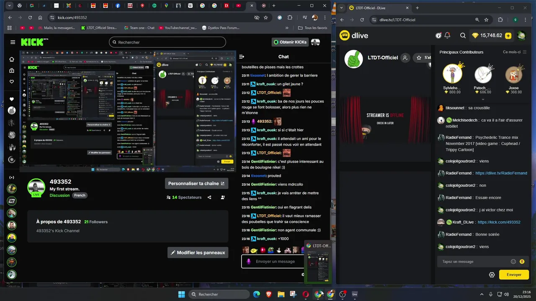536x301 pixels.
Task: Click the S'abonner star button on DLive
Action: point(422,58)
